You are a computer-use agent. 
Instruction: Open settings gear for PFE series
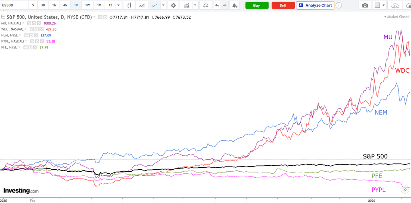31,47
